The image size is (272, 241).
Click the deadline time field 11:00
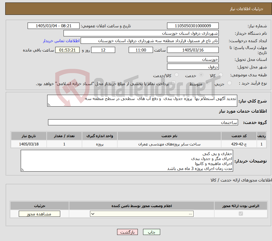pos(141,50)
